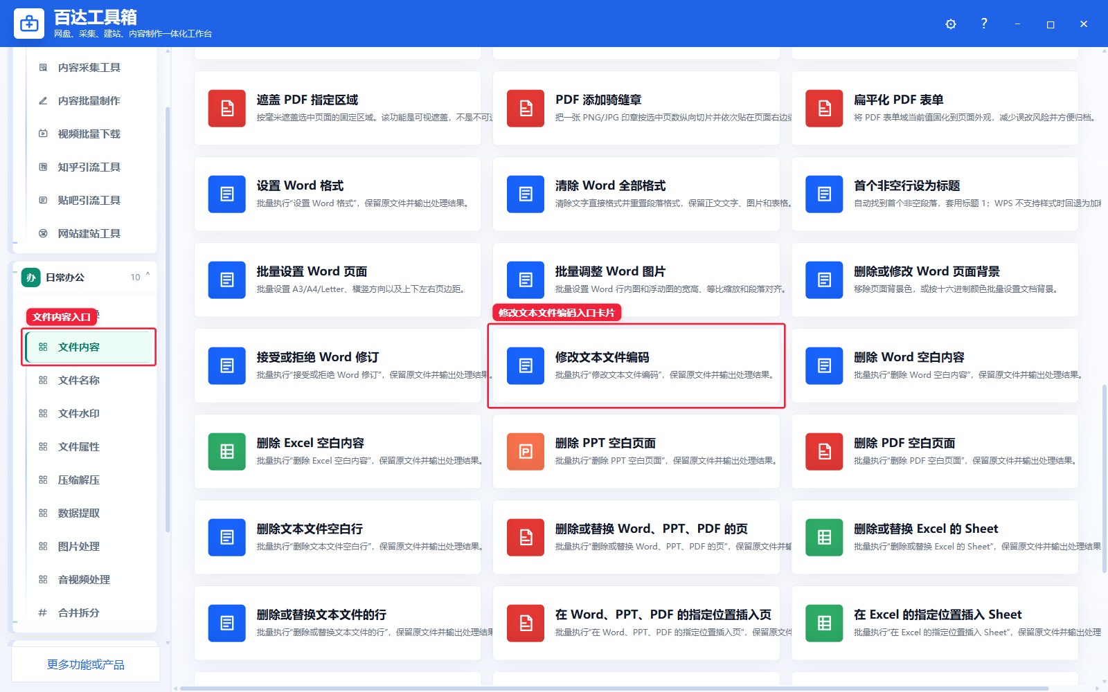
Task: Open 内容采集工具 in the sidebar
Action: pyautogui.click(x=89, y=68)
